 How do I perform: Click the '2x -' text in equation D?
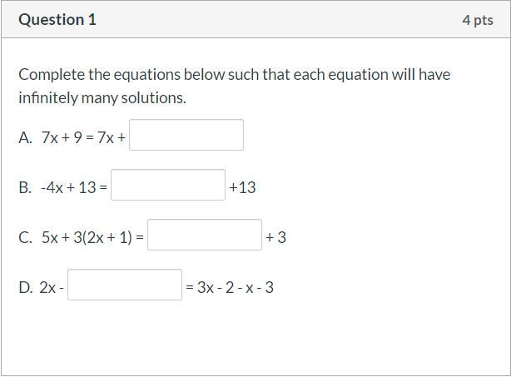click(52, 287)
